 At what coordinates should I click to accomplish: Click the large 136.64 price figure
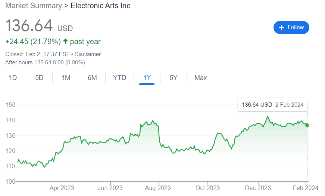coord(29,26)
